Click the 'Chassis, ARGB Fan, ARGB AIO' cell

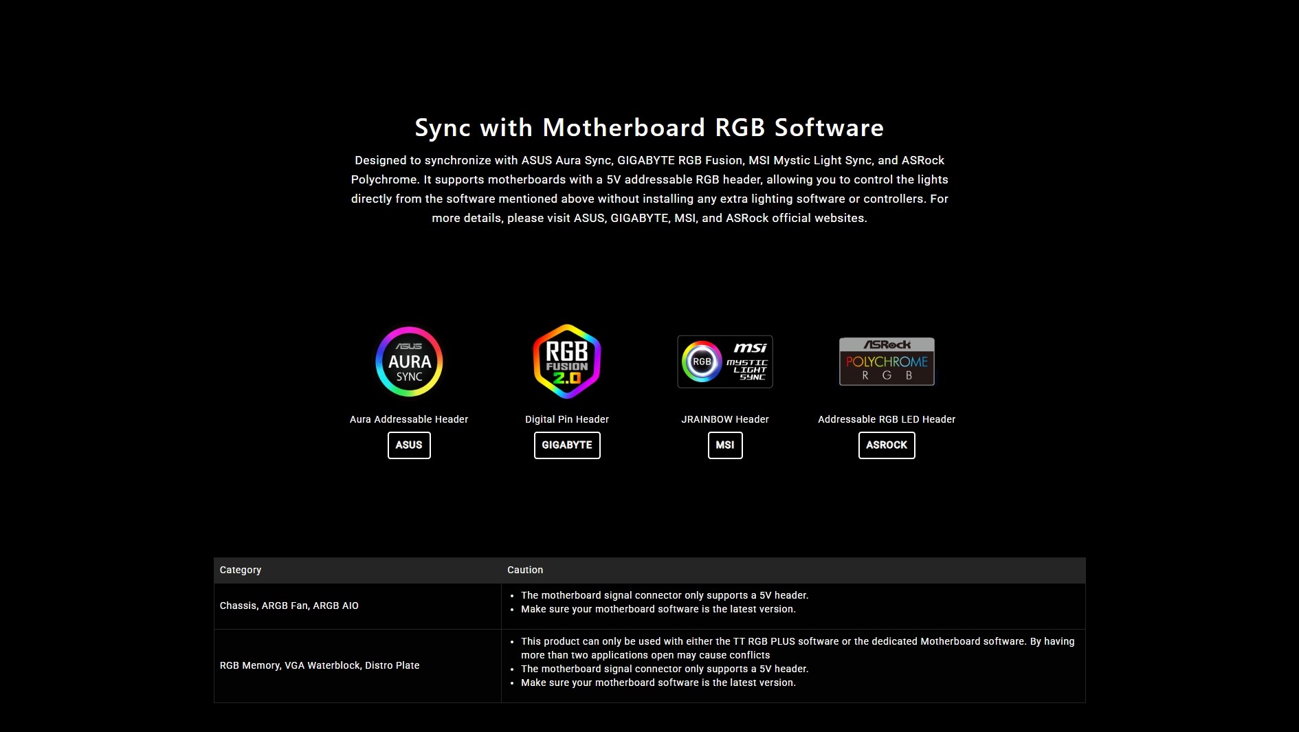tap(357, 606)
